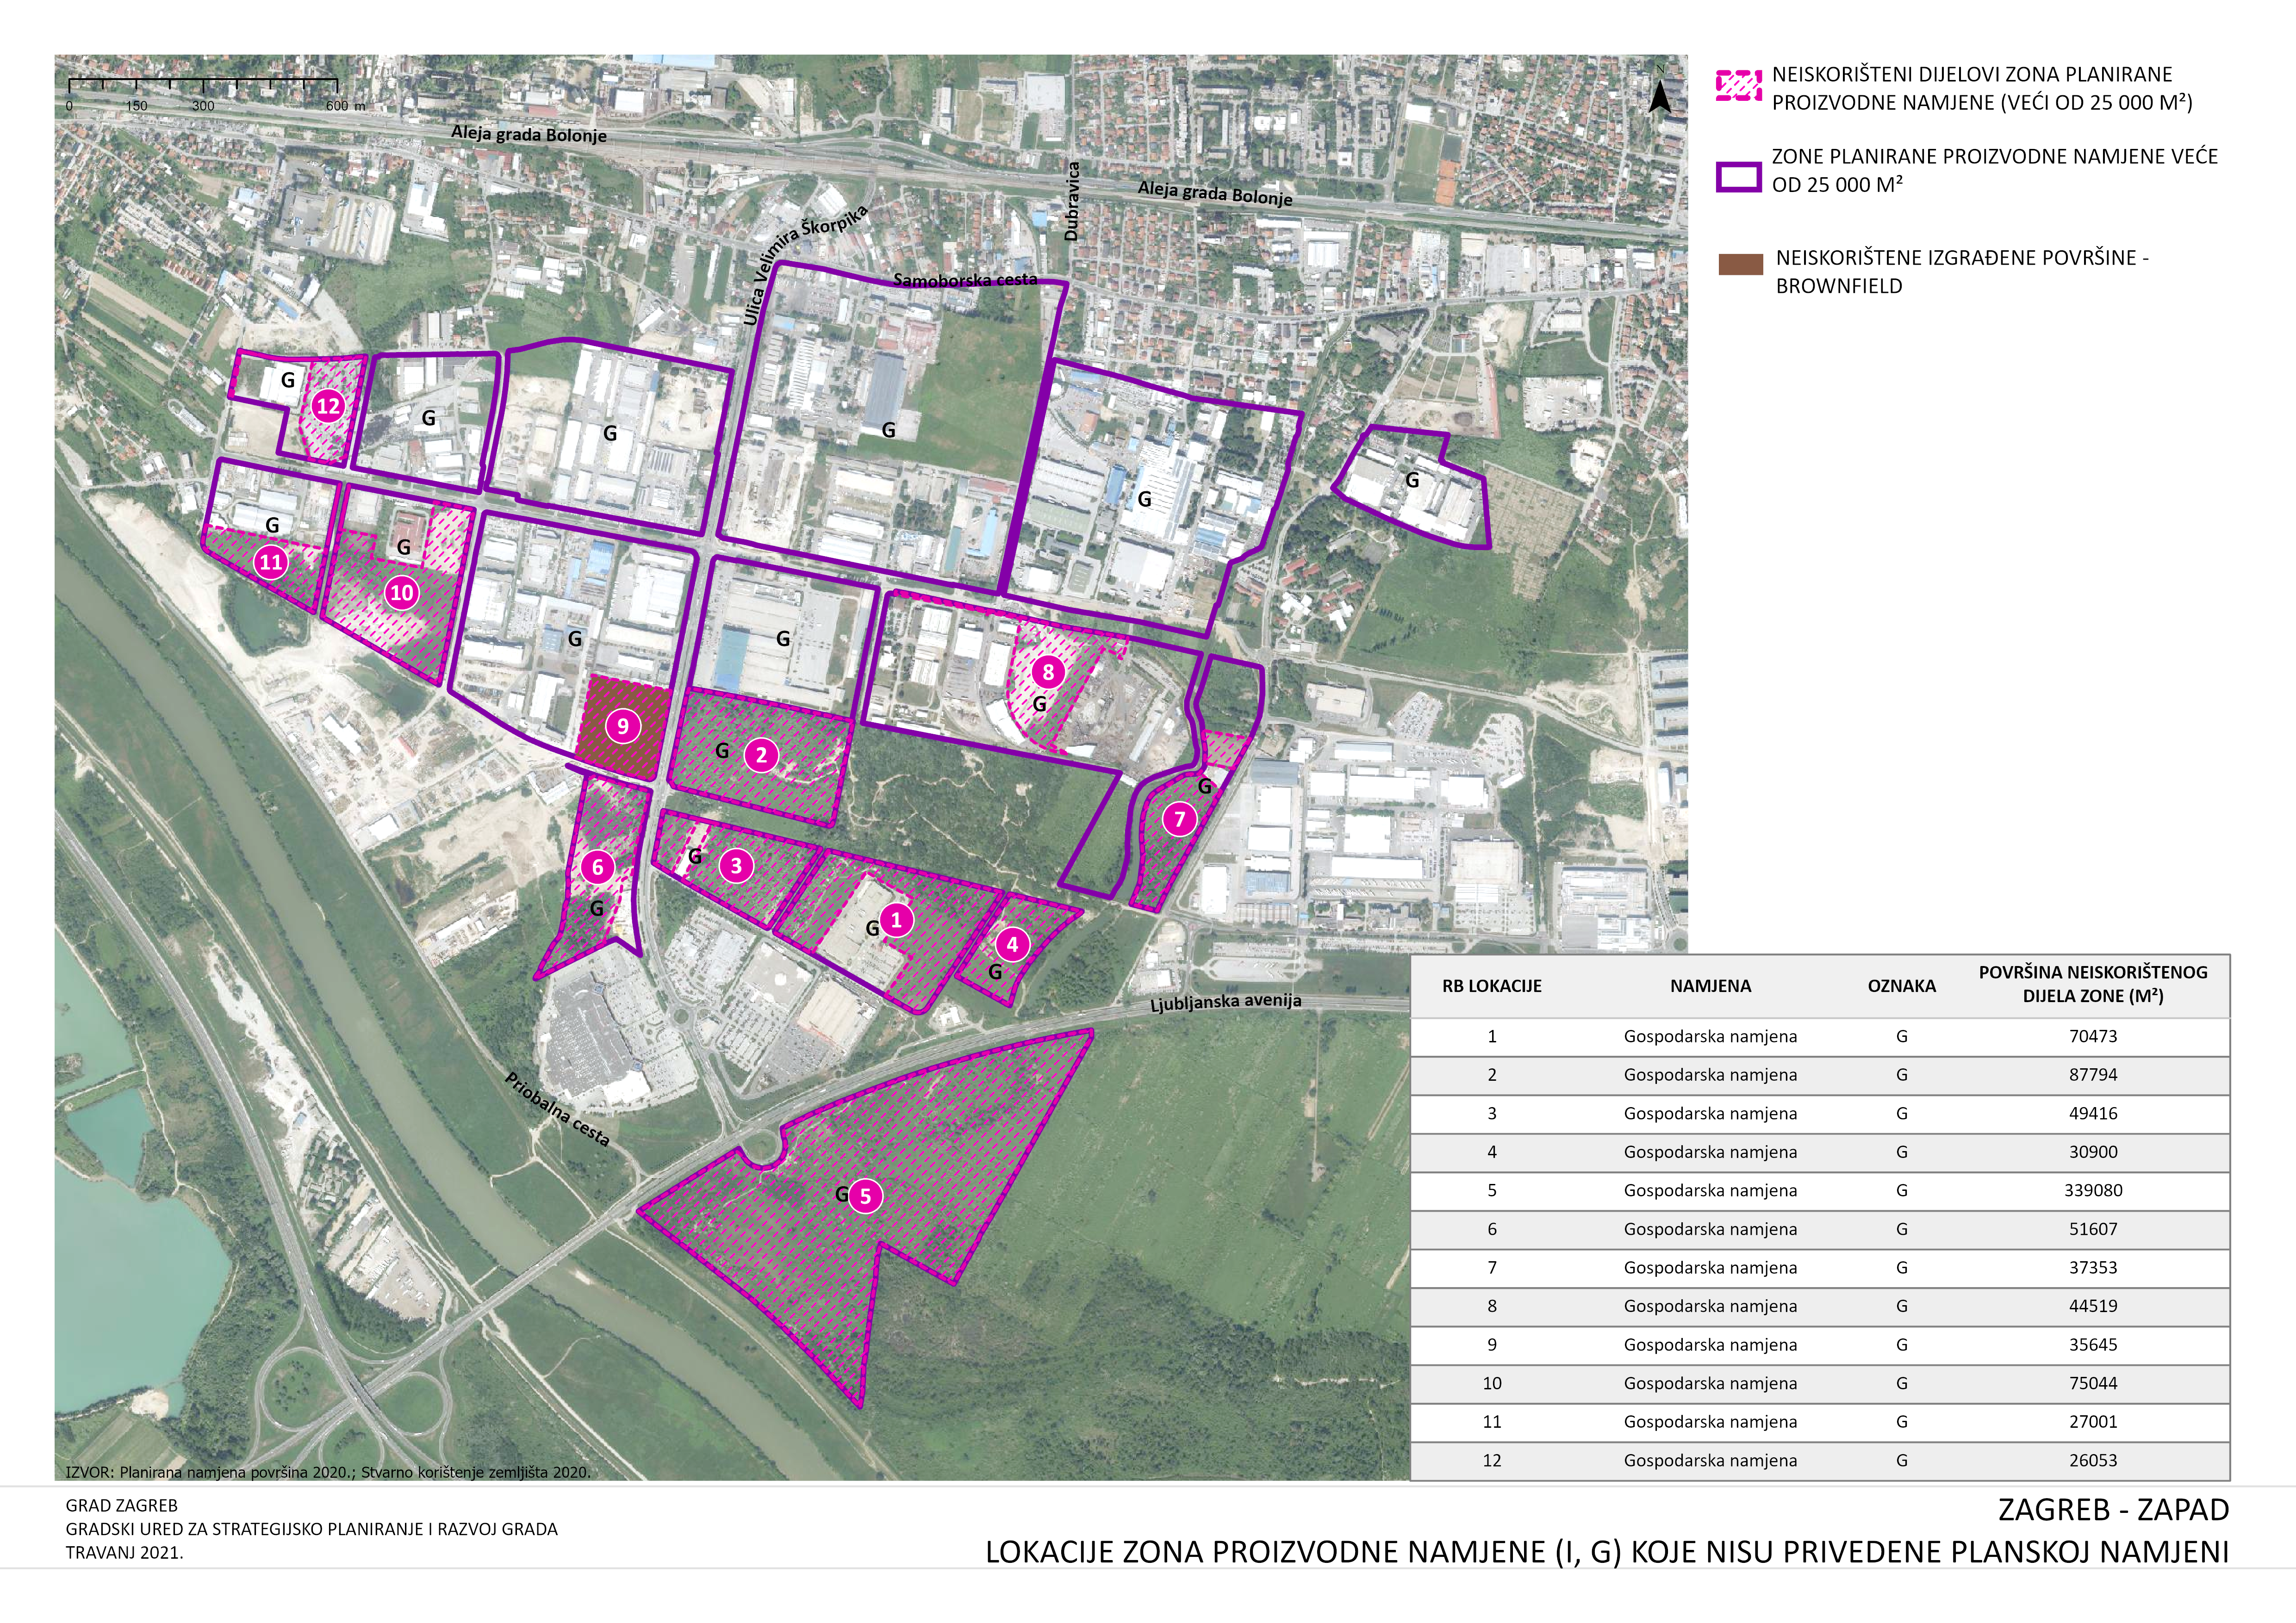The width and height of the screenshot is (2296, 1623).
Task: Select location marker number 6
Action: pyautogui.click(x=597, y=867)
